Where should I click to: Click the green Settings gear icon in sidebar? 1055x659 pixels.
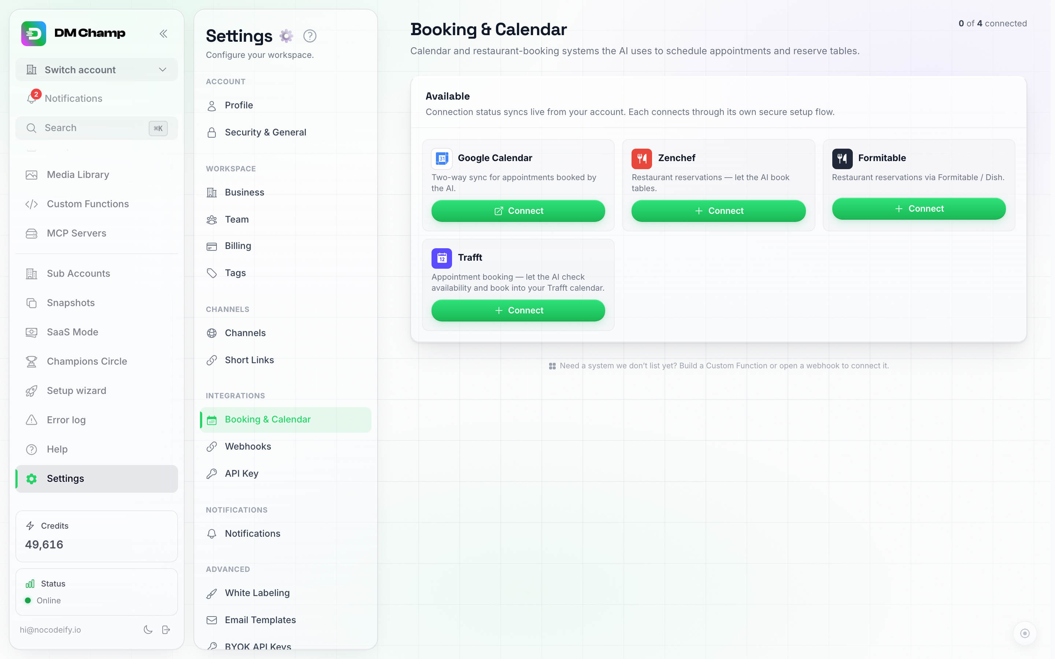click(32, 479)
